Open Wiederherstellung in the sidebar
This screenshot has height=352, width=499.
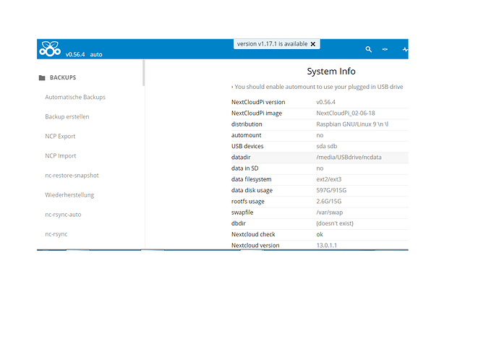click(x=69, y=195)
